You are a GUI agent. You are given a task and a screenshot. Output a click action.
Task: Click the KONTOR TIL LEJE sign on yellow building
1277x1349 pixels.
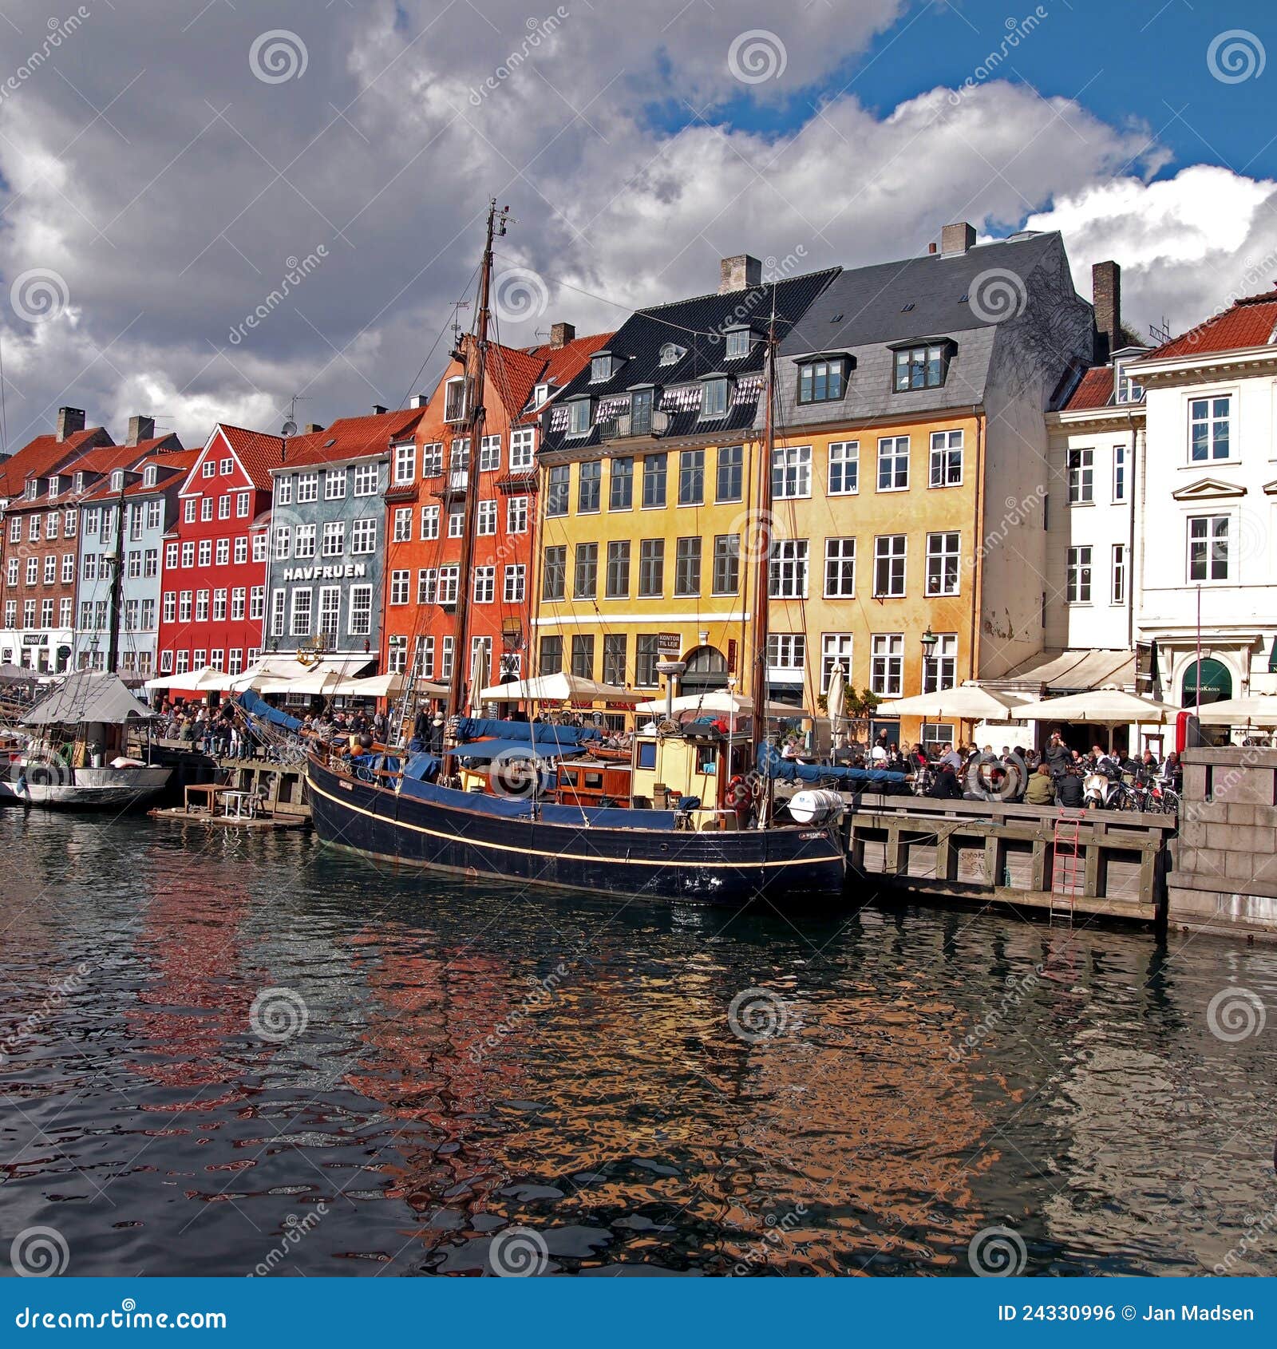669,643
